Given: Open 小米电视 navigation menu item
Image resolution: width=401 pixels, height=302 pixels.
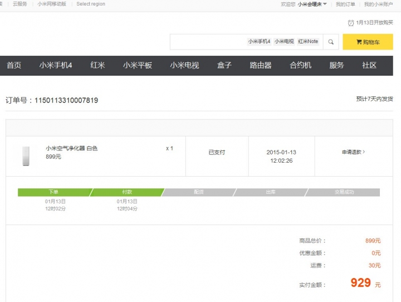Looking at the screenshot, I should click(184, 65).
